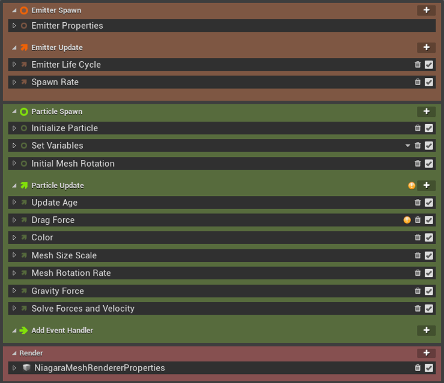Expand the Emitter Properties row
444x383 pixels.
point(14,26)
